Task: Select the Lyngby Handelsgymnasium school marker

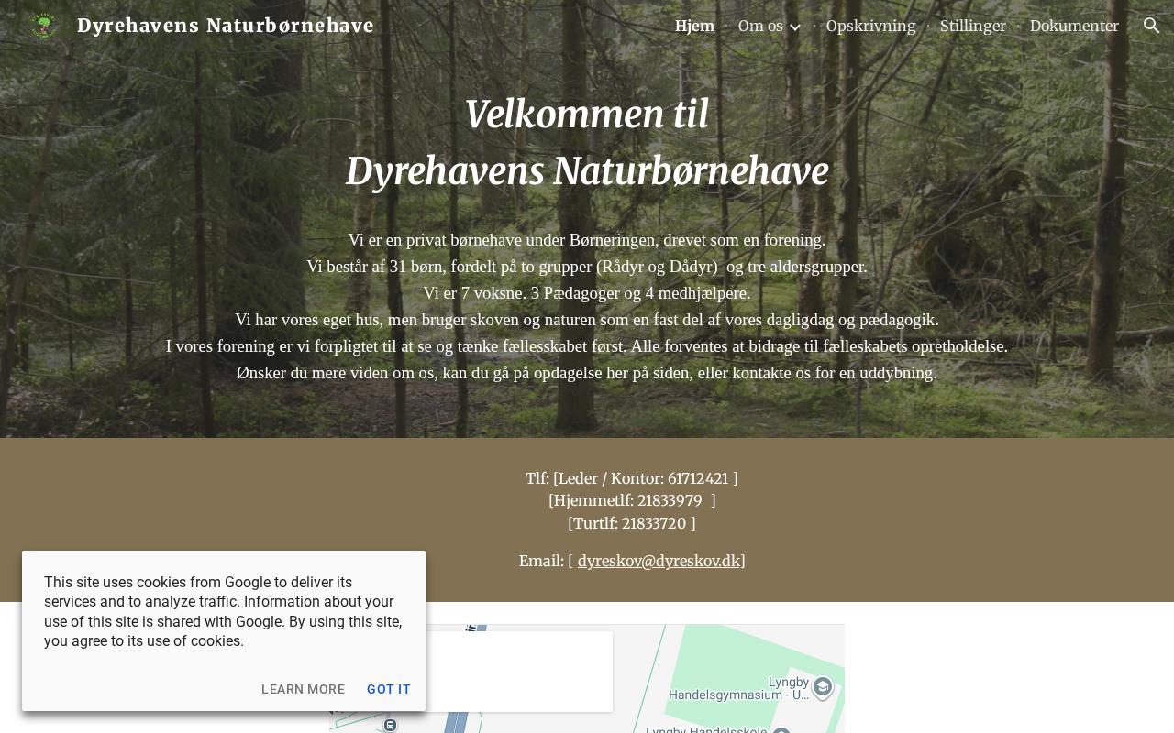Action: tap(823, 687)
